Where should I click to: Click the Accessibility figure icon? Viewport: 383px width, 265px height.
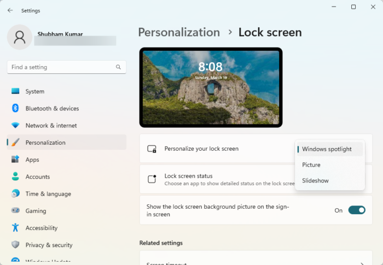point(15,227)
